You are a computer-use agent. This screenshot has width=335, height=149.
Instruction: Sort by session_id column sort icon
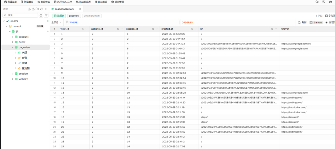pos(153,29)
